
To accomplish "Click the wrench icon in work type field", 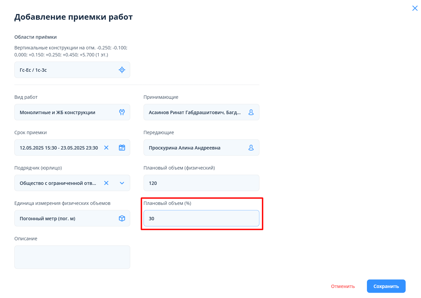I will (122, 112).
